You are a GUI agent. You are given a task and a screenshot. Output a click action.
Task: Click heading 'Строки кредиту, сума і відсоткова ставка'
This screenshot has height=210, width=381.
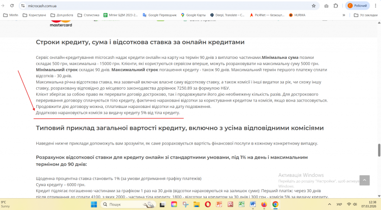click(140, 42)
